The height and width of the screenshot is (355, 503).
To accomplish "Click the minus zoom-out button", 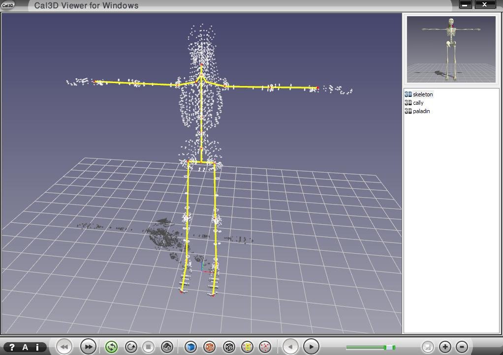I will (x=462, y=347).
